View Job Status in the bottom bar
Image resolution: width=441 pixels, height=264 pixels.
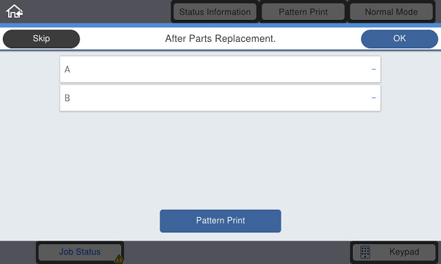click(80, 252)
